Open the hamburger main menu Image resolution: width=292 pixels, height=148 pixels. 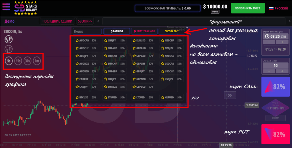tap(6, 8)
